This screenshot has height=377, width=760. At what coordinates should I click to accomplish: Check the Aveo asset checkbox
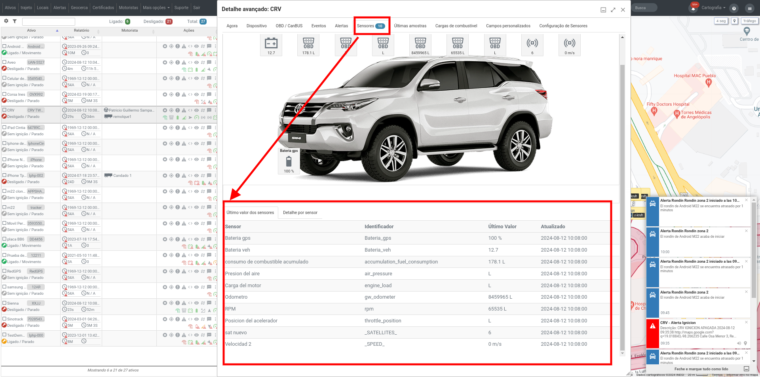tap(4, 62)
